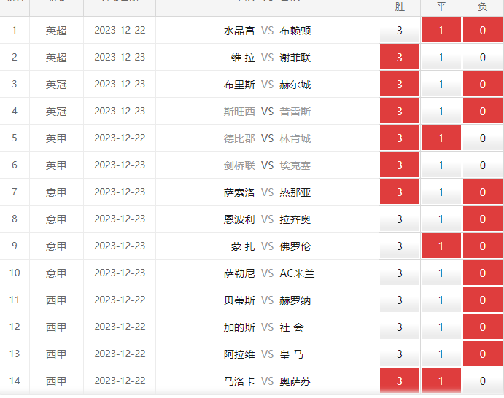Select win (3) for 阿拉维 VS 皇马
Viewport: 504px width, 398px height.
400,354
